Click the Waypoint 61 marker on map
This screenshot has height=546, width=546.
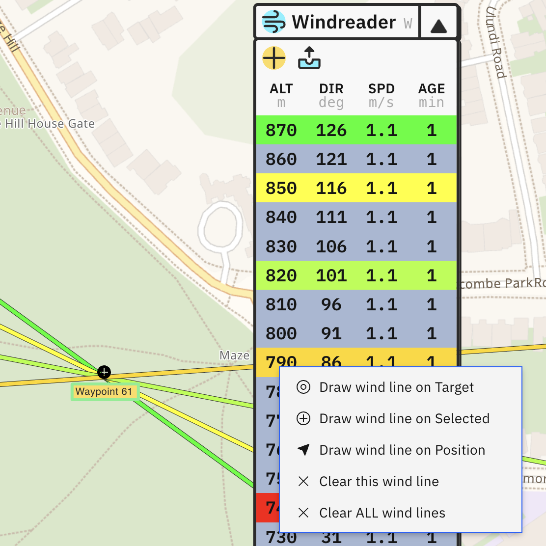(104, 372)
